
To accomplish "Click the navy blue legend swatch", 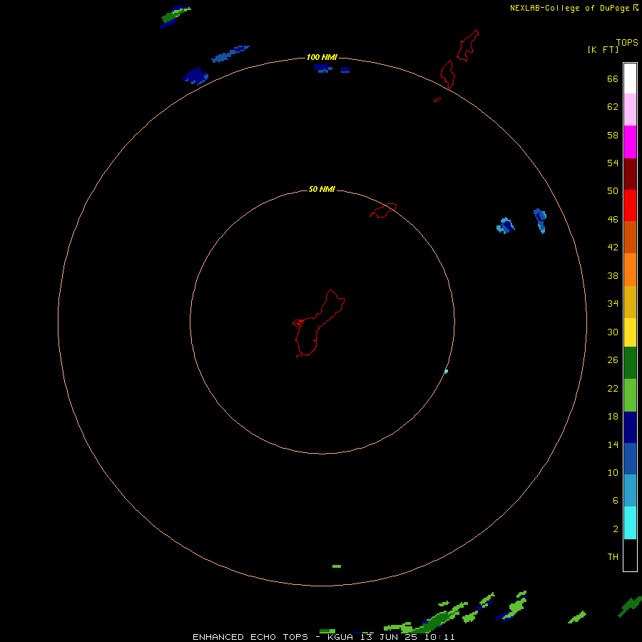I will [x=630, y=427].
